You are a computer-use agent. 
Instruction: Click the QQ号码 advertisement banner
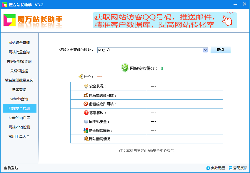coord(165,20)
